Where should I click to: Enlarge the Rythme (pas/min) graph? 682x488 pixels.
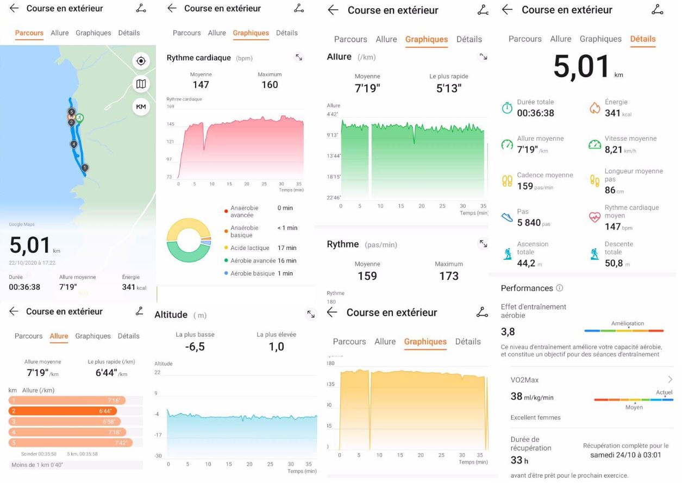tap(483, 244)
